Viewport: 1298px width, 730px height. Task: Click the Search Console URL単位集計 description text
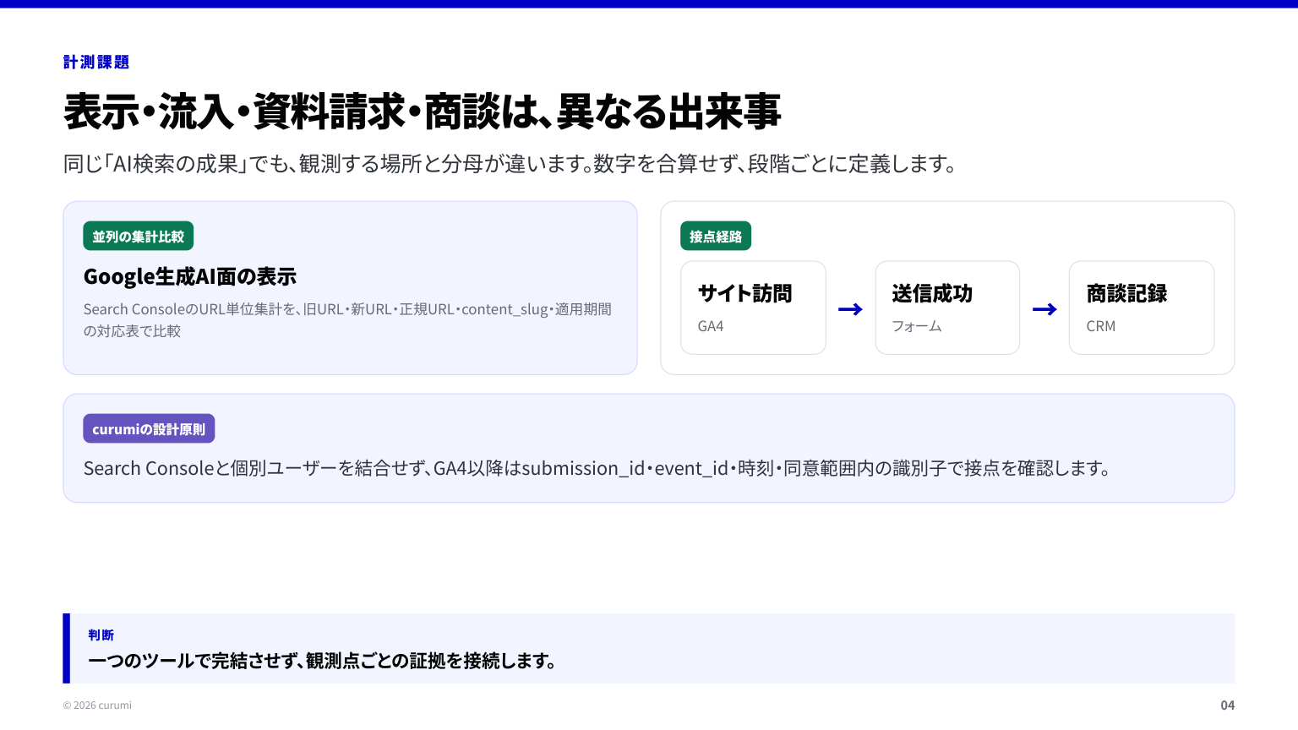347,320
